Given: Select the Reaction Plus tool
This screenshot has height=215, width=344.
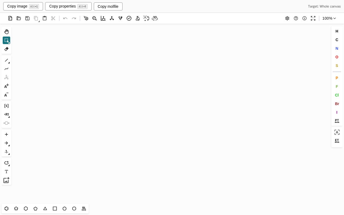Looking at the screenshot, I should (6, 134).
